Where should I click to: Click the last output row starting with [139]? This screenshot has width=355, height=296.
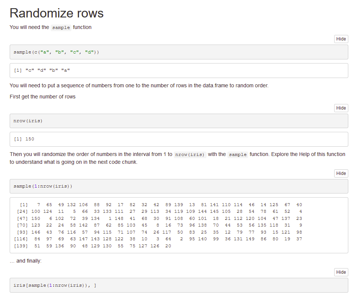tap(93, 246)
